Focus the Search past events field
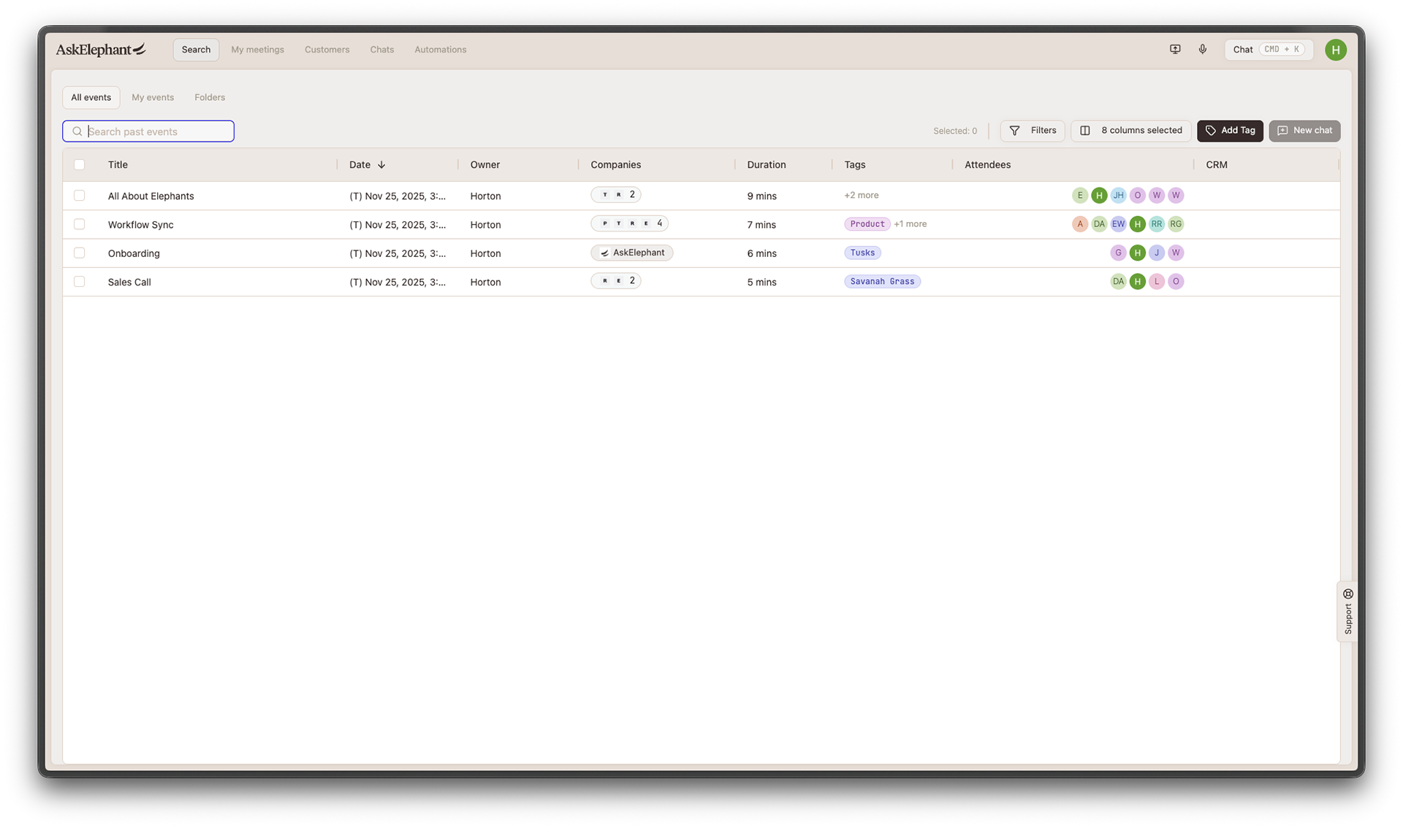This screenshot has width=1403, height=828. [148, 131]
